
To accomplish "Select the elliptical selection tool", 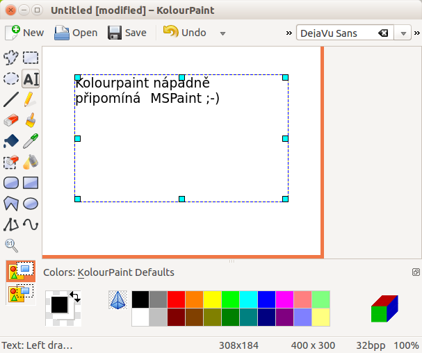I will [11, 79].
